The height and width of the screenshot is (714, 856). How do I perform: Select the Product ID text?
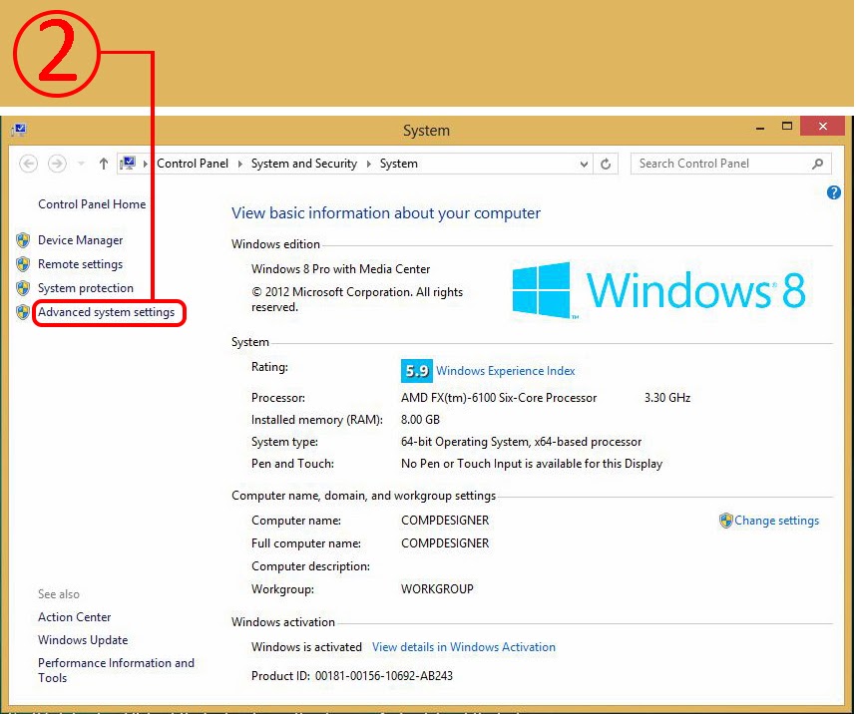point(351,676)
